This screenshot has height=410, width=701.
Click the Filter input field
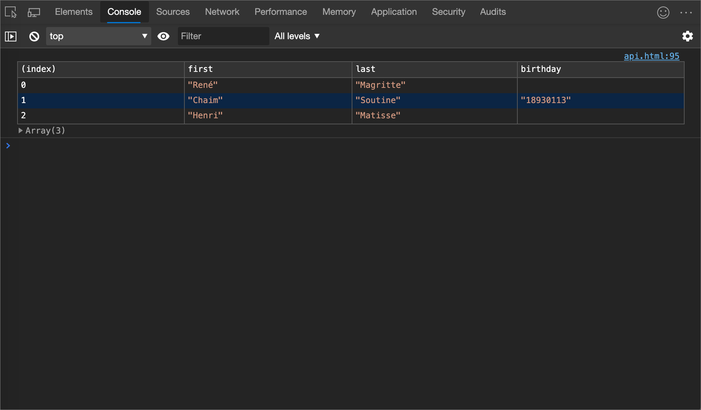[x=223, y=36]
